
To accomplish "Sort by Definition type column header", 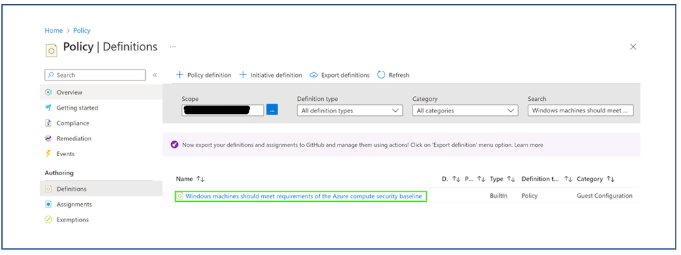I will [546, 179].
